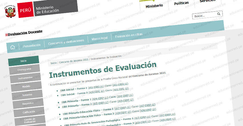Image resolution: width=243 pixels, height=126 pixels.
Task: Click bold text Concurso de Ascenso 2021 in intro
Action: tap(149, 74)
